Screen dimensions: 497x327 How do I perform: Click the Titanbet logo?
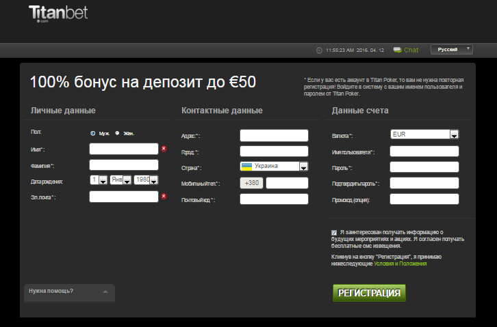(58, 14)
